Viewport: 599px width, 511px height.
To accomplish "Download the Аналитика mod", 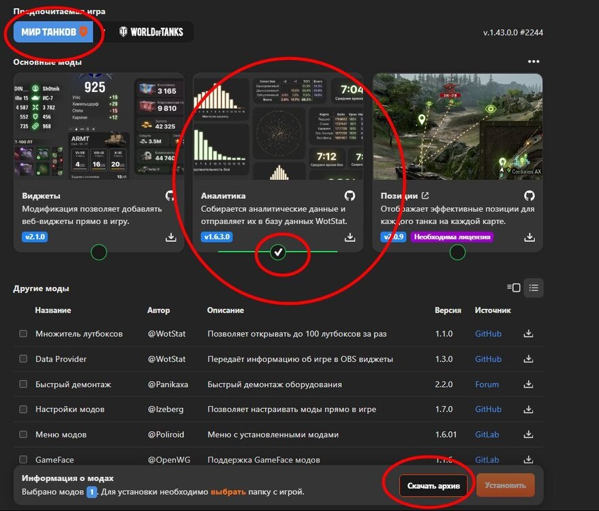I will [x=350, y=237].
